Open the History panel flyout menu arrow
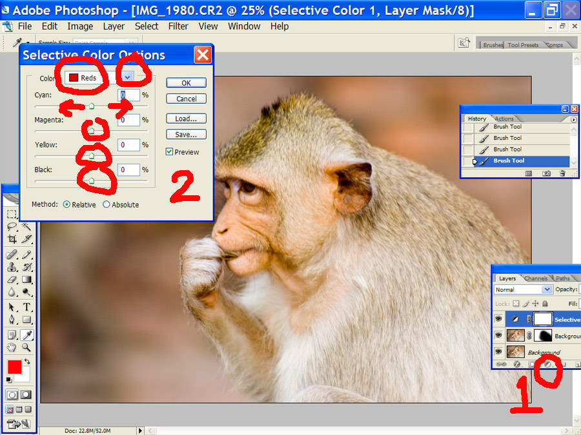The image size is (581, 435). point(573,119)
